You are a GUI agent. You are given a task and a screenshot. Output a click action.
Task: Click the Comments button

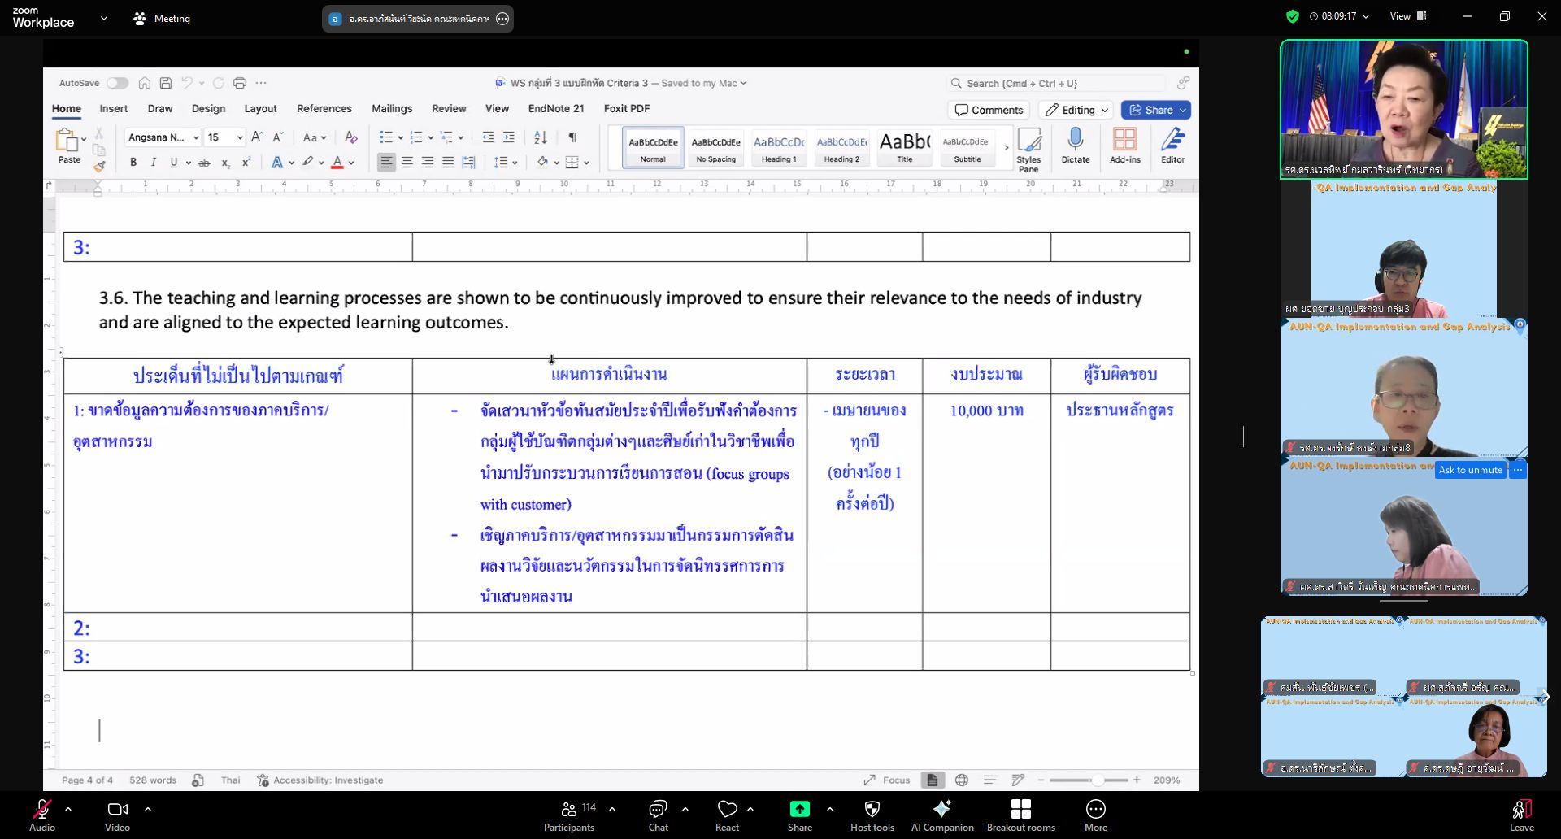coord(989,110)
